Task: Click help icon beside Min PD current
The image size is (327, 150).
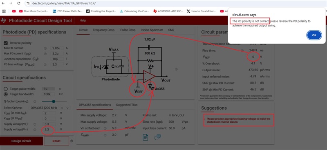Action: (x=45, y=48)
